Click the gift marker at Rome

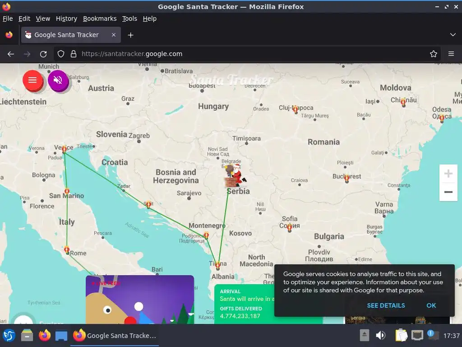pos(67,249)
